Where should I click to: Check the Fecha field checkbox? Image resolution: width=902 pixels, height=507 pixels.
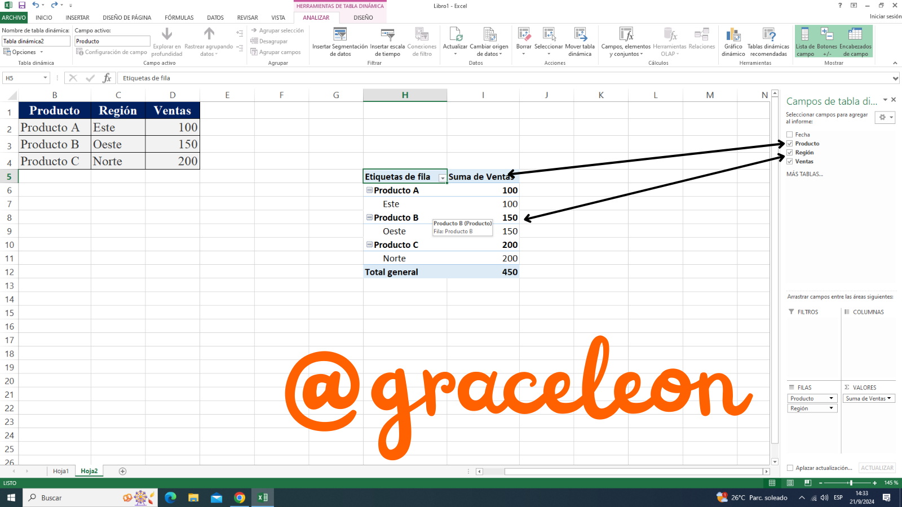point(790,135)
